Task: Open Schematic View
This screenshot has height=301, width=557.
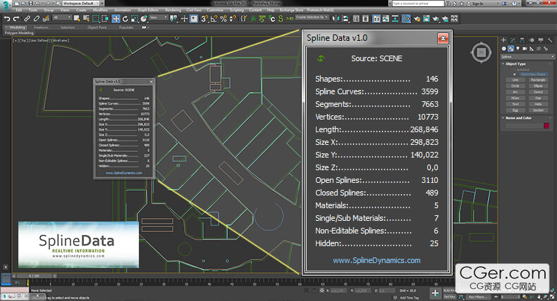Action: [395, 18]
